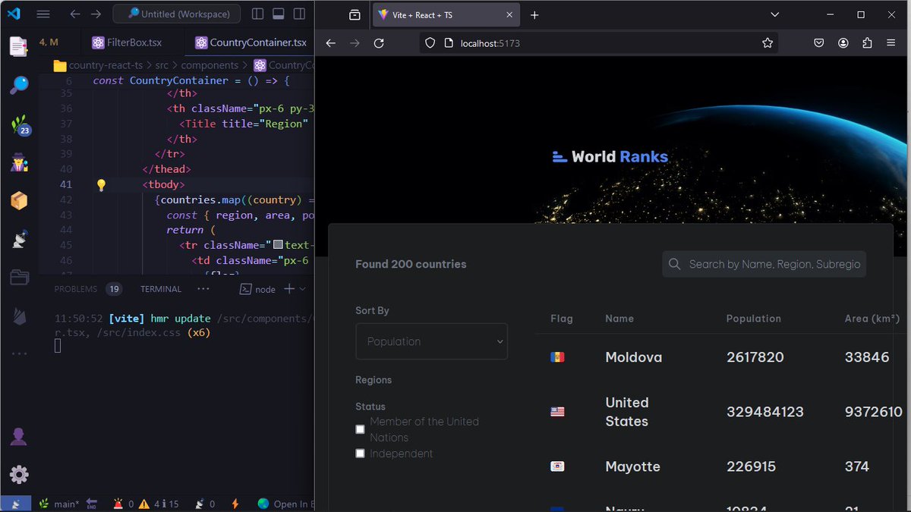Click the VS Code hamburger menu icon
The height and width of the screenshot is (512, 911).
click(43, 14)
